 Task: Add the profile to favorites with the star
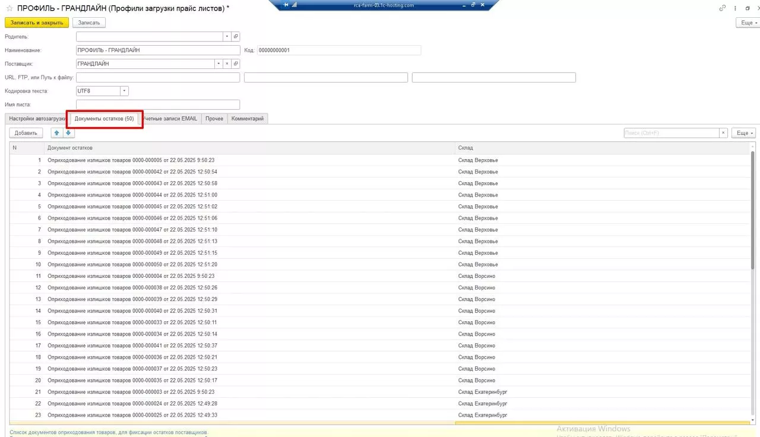pyautogui.click(x=9, y=8)
